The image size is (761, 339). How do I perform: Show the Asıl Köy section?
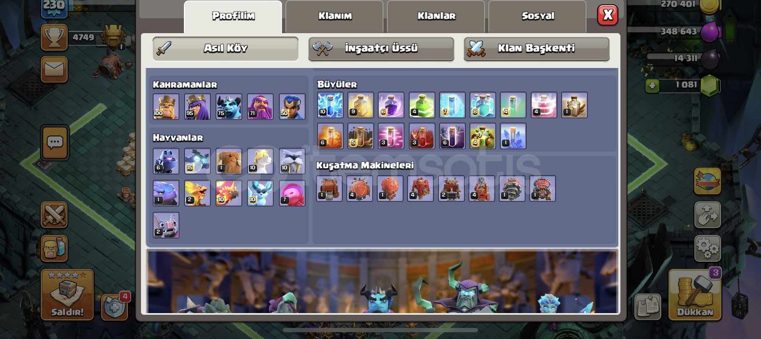225,48
